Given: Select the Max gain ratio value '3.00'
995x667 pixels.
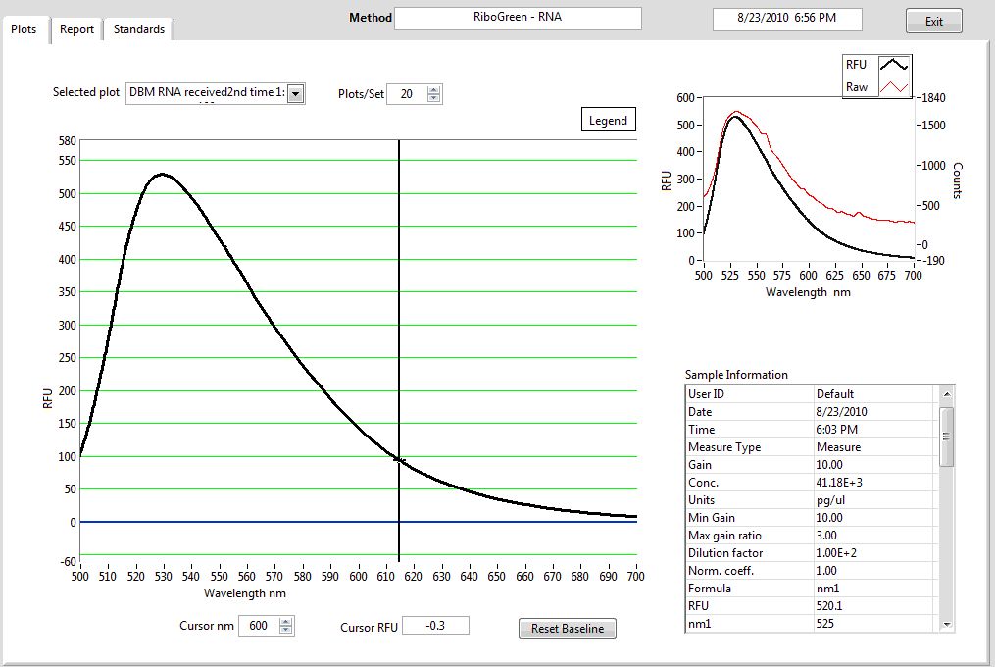Looking at the screenshot, I should pyautogui.click(x=826, y=536).
